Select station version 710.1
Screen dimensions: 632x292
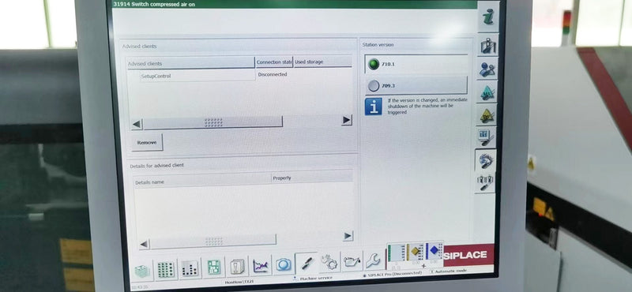tap(416, 64)
